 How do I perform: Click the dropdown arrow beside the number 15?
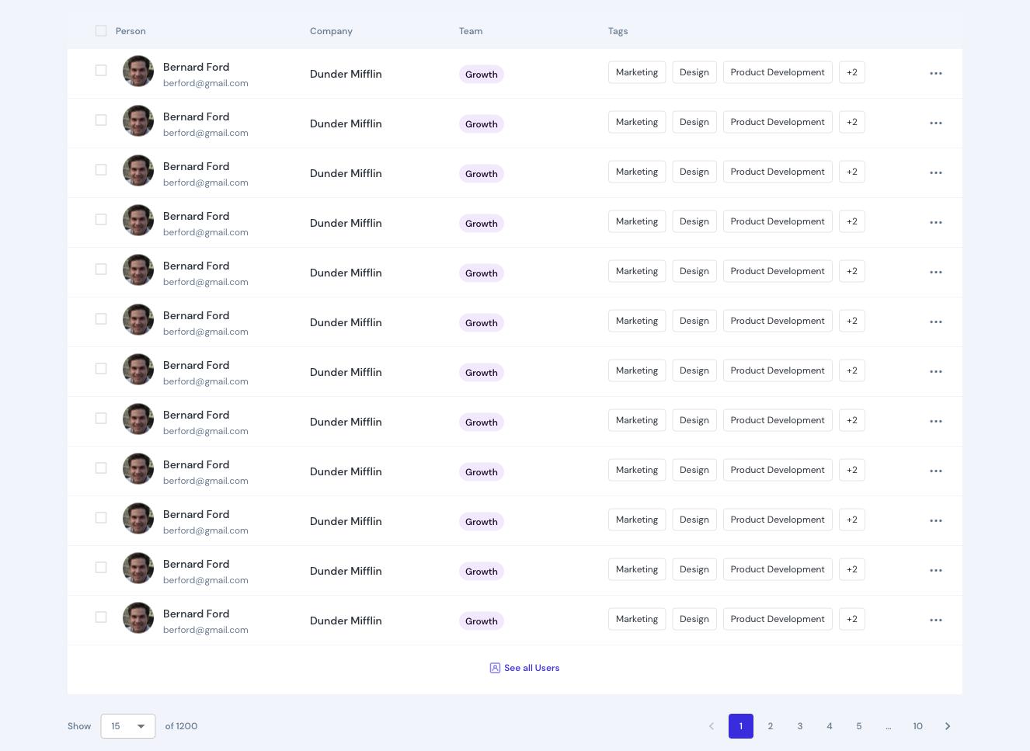[x=141, y=726]
